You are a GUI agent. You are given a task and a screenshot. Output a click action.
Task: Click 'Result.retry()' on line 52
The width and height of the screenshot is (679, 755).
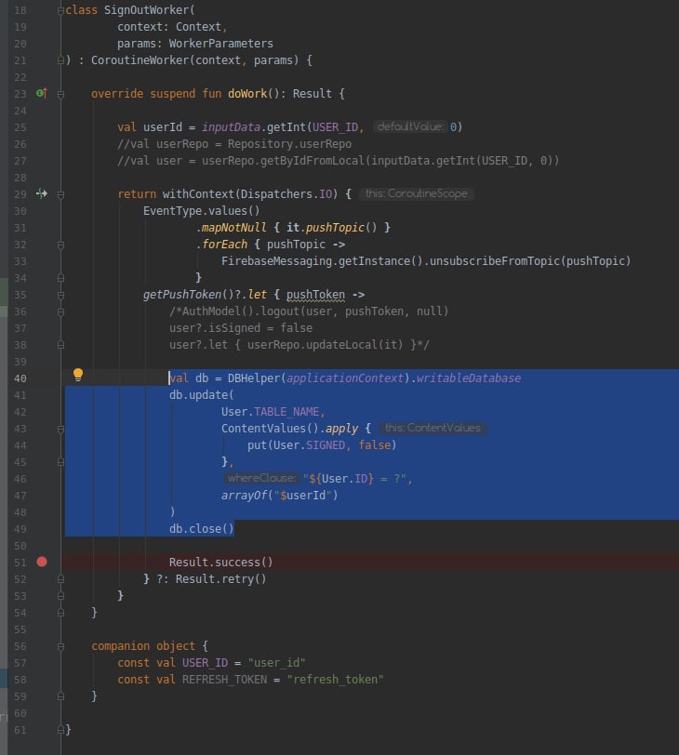pos(220,578)
